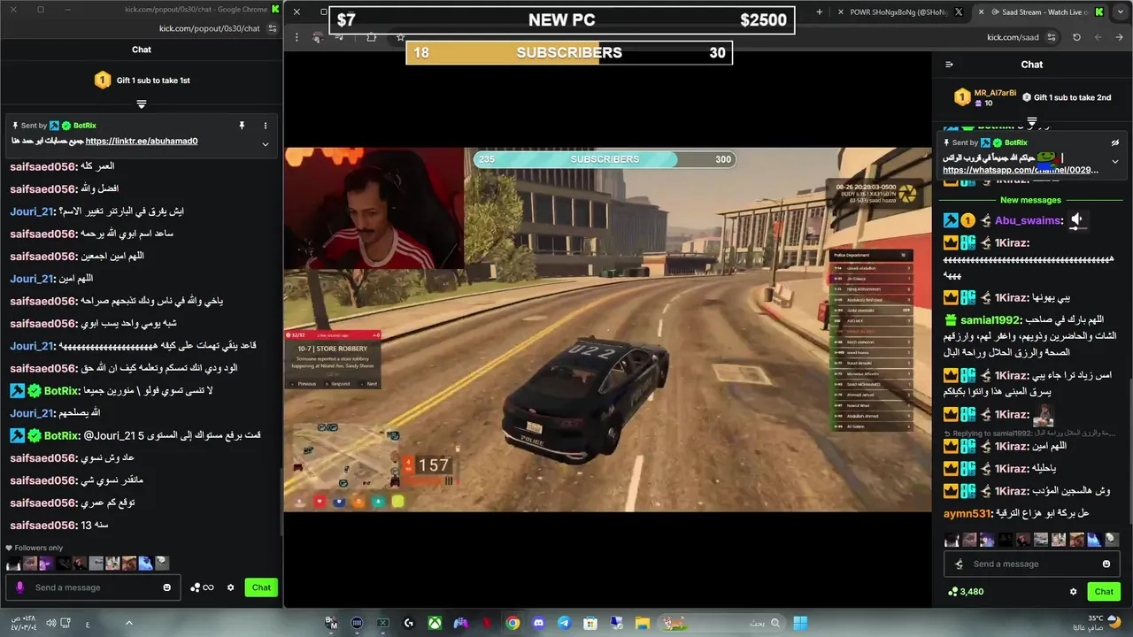The image size is (1133, 637).
Task: Pin the BotRix message in left chat
Action: [242, 126]
